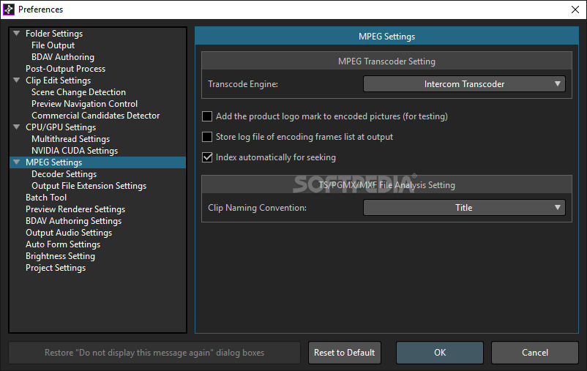
Task: Open BDAV Authoring folder settings
Action: pos(63,57)
